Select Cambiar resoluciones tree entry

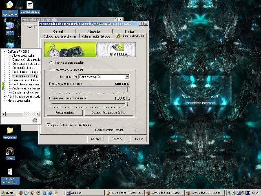(x=25, y=92)
